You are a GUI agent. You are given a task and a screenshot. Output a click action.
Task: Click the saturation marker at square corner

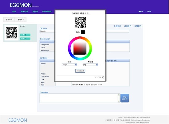tap(86, 54)
